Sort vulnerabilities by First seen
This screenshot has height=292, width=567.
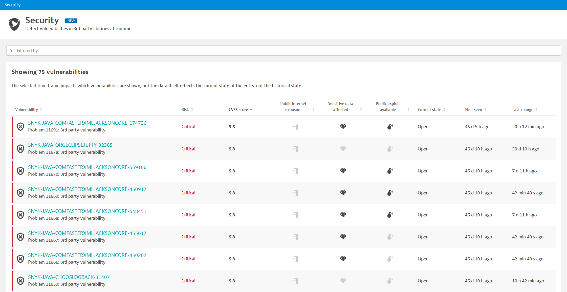(x=485, y=109)
